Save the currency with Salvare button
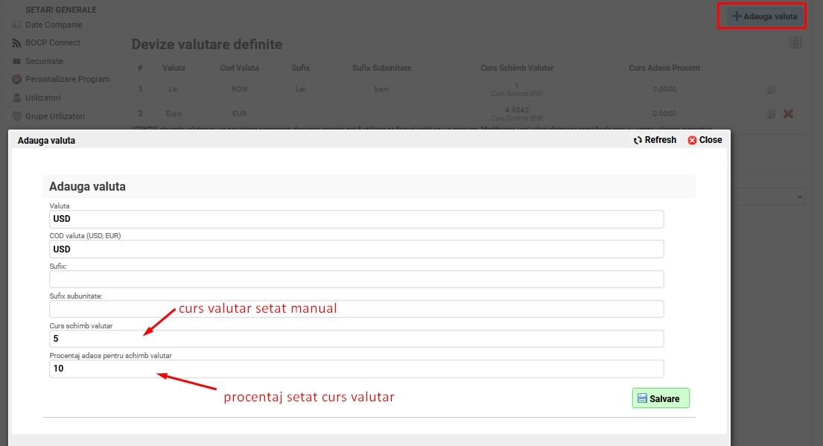 pos(661,398)
